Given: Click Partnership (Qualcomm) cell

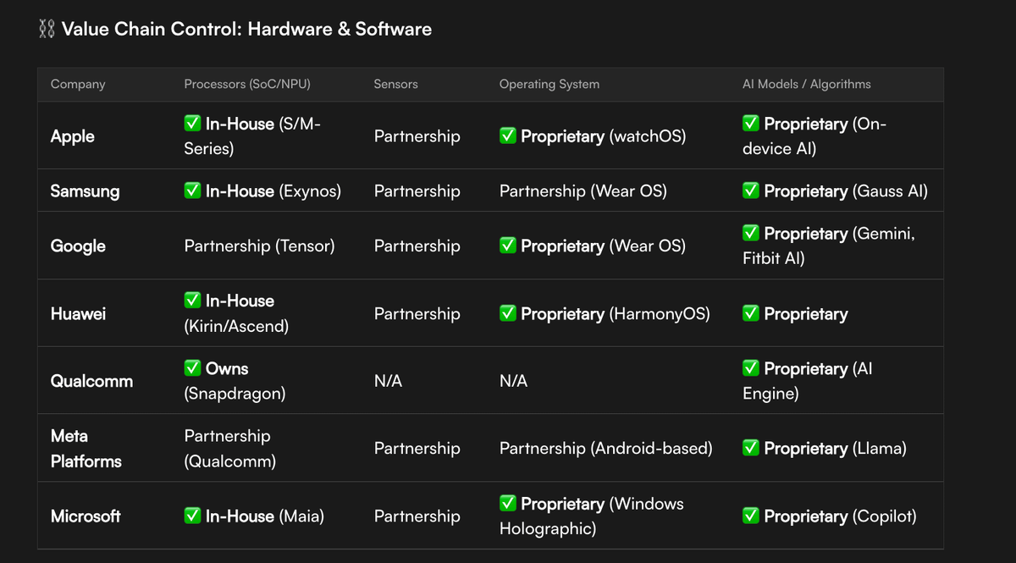Looking at the screenshot, I should [x=230, y=449].
